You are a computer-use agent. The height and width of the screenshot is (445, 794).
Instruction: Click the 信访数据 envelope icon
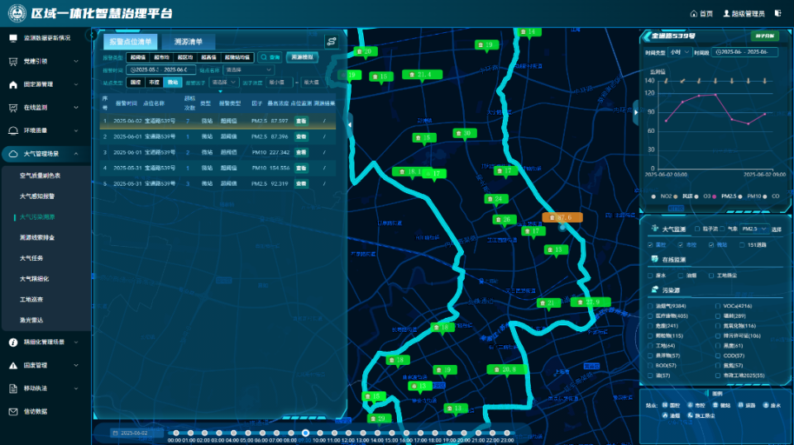(x=13, y=412)
